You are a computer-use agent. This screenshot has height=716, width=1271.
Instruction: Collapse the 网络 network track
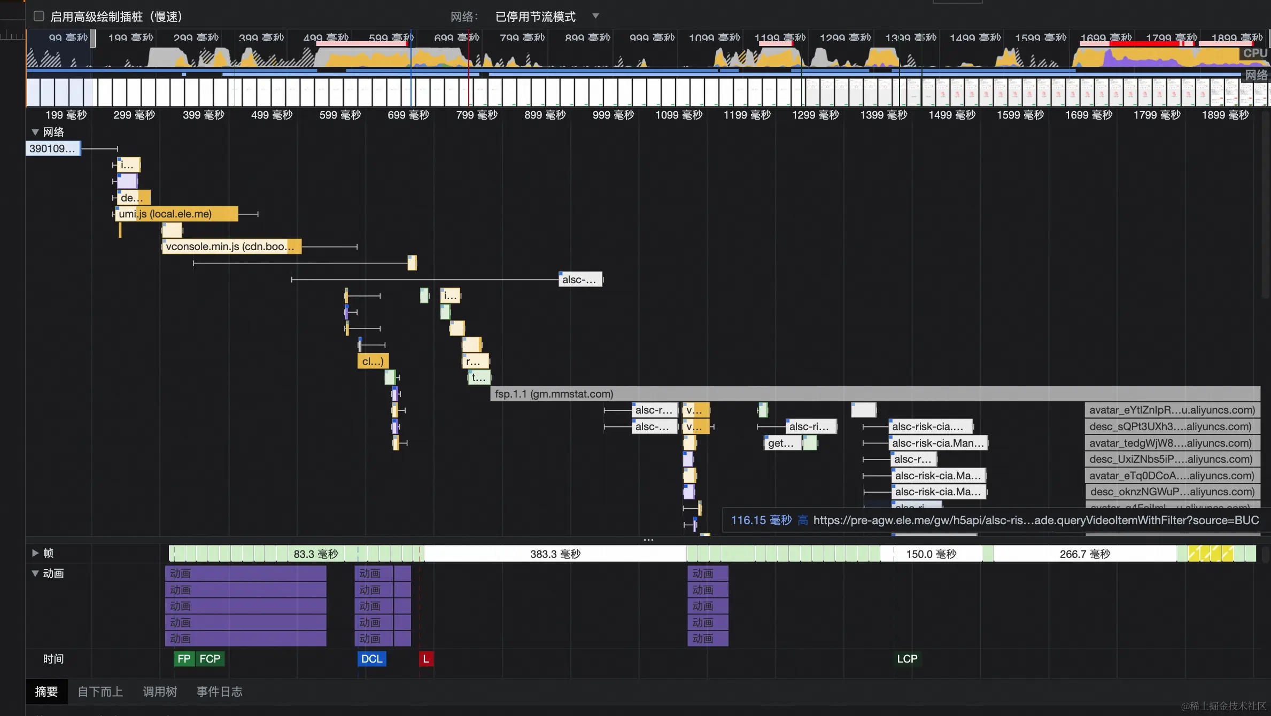pos(35,132)
